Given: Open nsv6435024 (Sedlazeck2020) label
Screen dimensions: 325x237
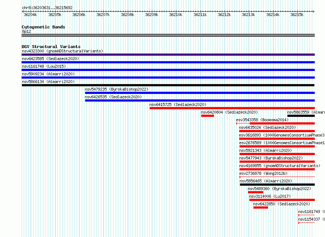Looking at the screenshot, I should point(267,127).
